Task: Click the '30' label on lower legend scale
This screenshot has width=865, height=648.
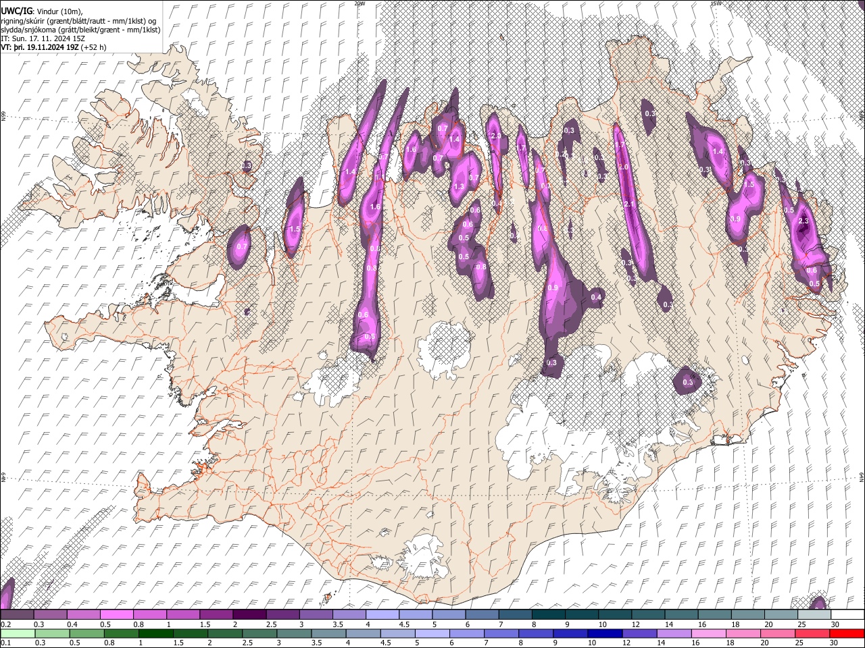Action: pos(835,643)
